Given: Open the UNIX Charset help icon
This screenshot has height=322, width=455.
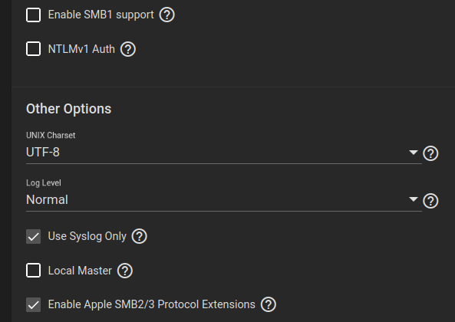Looking at the screenshot, I should [430, 153].
